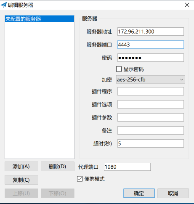Click the 服务器端口 field showing 4443
This screenshot has height=204, width=194.
(151, 45)
